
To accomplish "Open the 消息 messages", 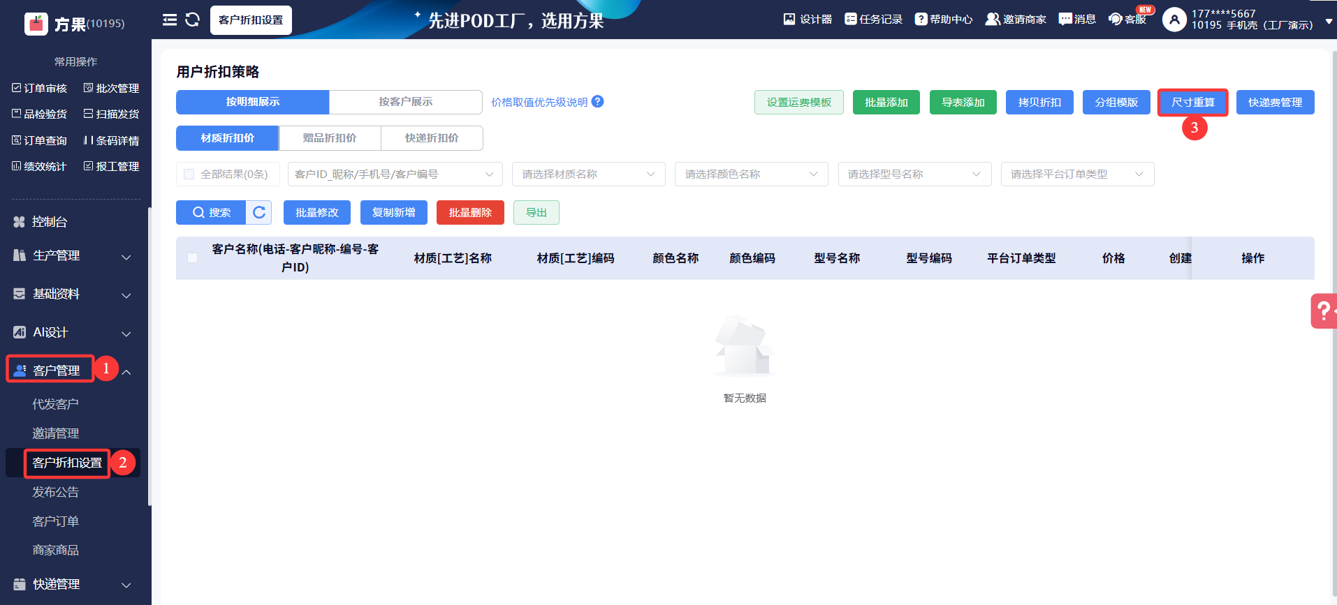I will [1077, 20].
